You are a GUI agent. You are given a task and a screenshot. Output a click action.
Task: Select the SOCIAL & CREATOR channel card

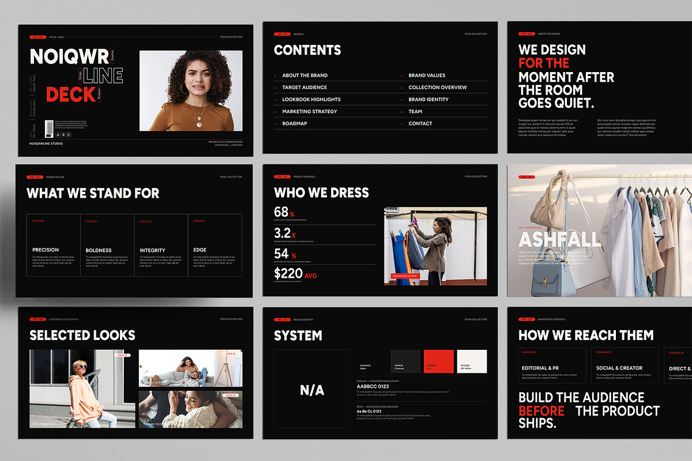[x=625, y=365]
